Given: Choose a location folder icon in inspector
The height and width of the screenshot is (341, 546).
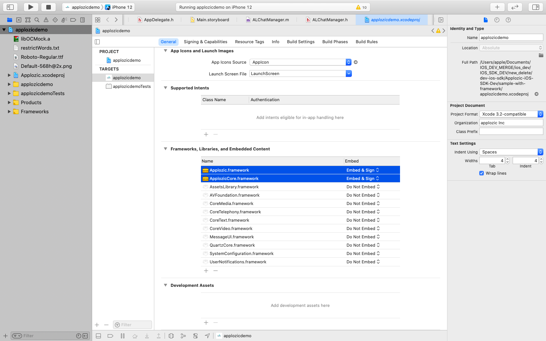Looking at the screenshot, I should click(541, 55).
